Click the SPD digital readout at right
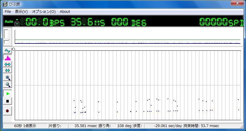 (221, 22)
